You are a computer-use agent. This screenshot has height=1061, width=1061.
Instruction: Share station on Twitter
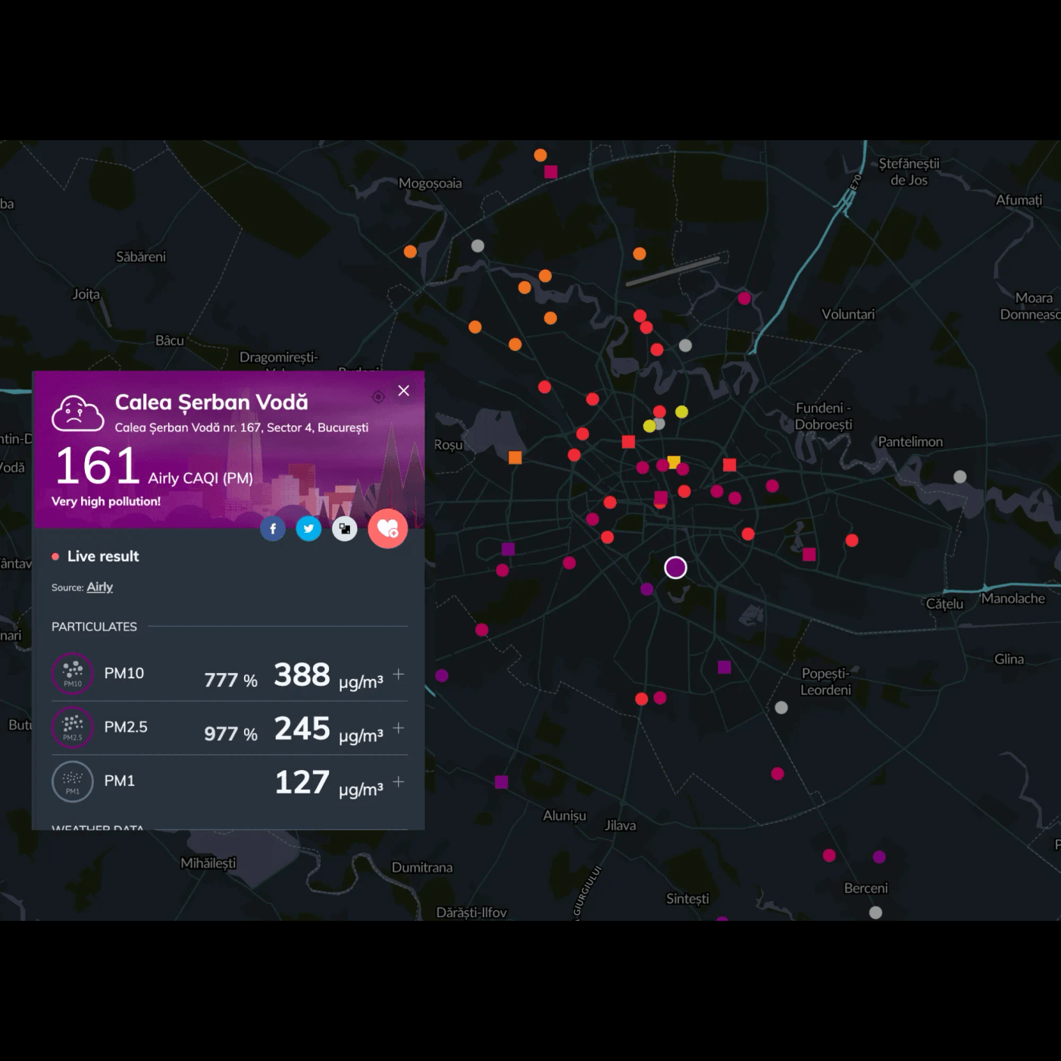click(308, 529)
